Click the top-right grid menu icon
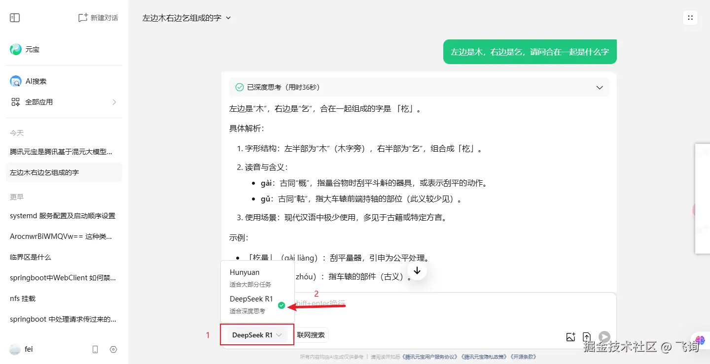 click(690, 18)
